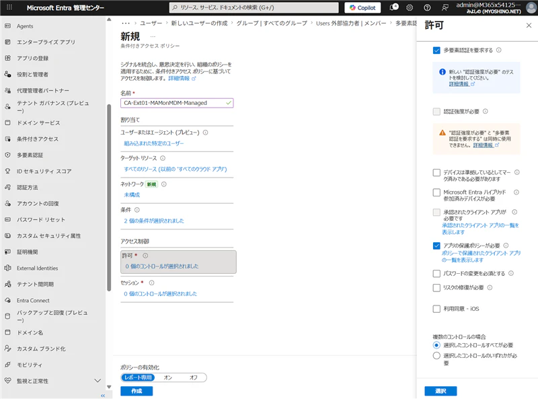Click the resource search field

pos(254,7)
